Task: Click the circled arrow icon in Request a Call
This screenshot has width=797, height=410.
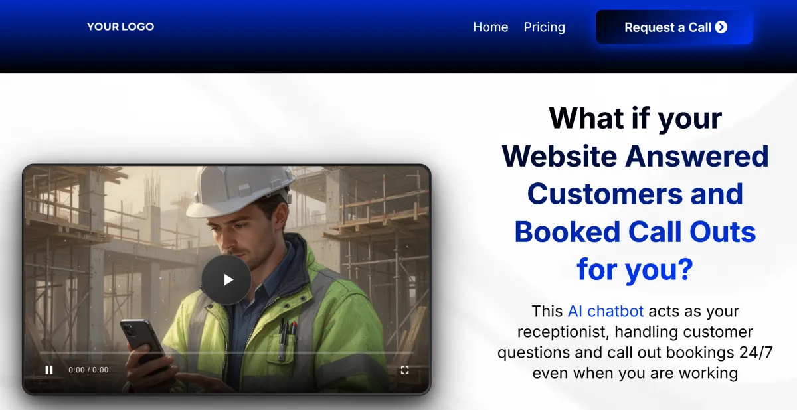Action: pyautogui.click(x=721, y=27)
